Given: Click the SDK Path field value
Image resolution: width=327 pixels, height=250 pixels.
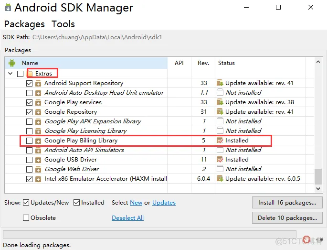Looking at the screenshot, I should pyautogui.click(x=97, y=37).
